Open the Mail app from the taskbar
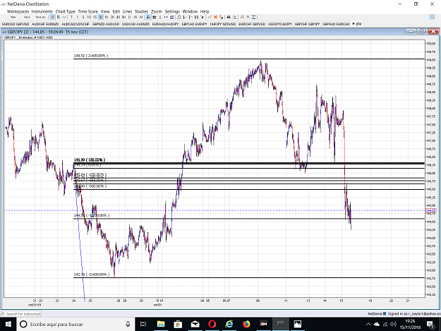Viewport: 441px width, 331px height. [195, 324]
